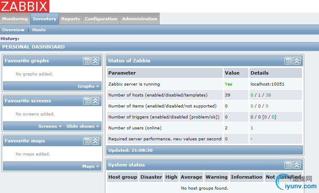
Task: Collapse the System status widget
Action: pos(297,165)
